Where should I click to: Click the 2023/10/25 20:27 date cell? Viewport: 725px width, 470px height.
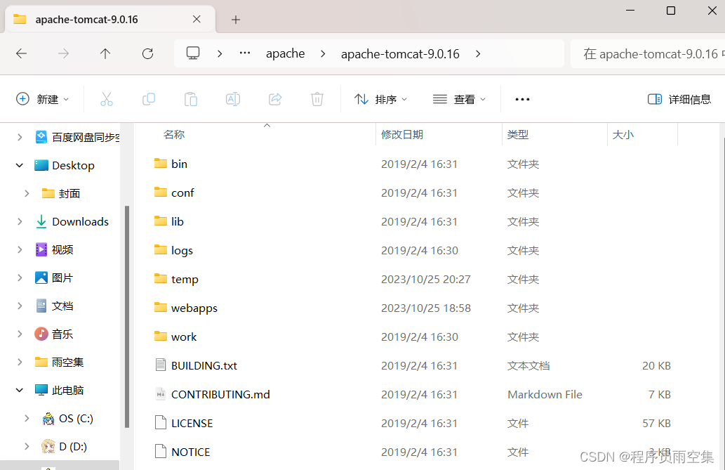click(x=426, y=279)
